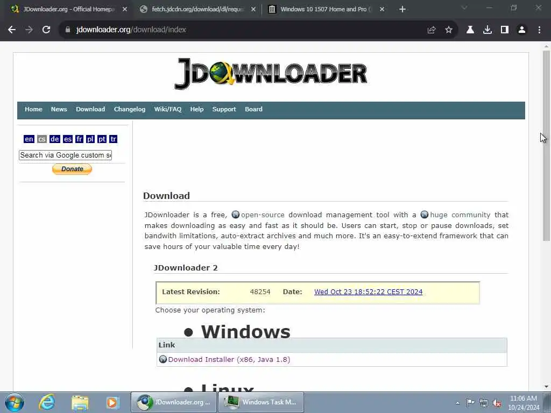
Task: Click the Donate button
Action: click(x=72, y=169)
